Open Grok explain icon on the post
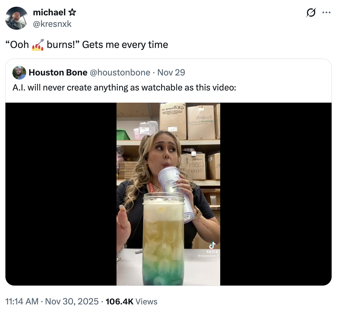Viewport: 338px width, 314px height. coord(310,13)
